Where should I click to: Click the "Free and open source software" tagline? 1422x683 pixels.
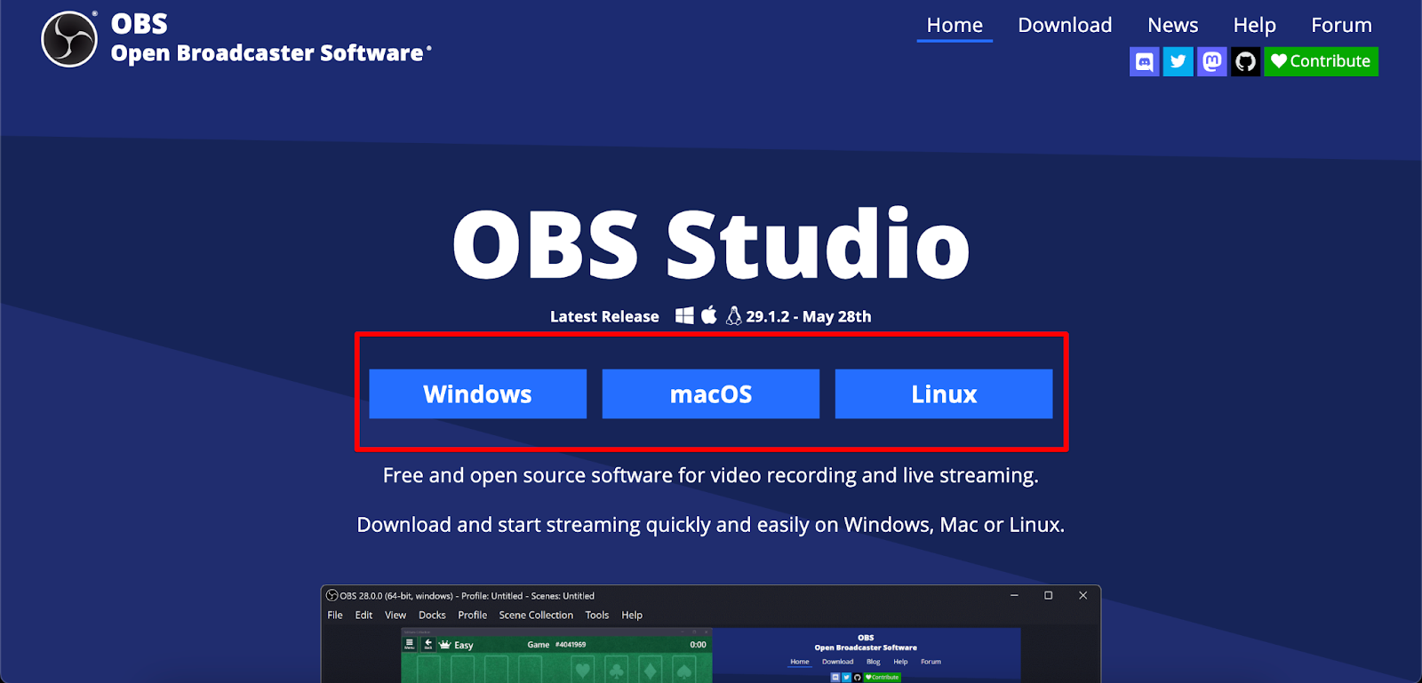pos(711,475)
